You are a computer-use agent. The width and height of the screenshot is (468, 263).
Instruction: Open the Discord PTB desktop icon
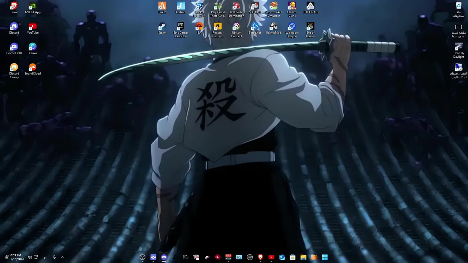[x=14, y=49]
